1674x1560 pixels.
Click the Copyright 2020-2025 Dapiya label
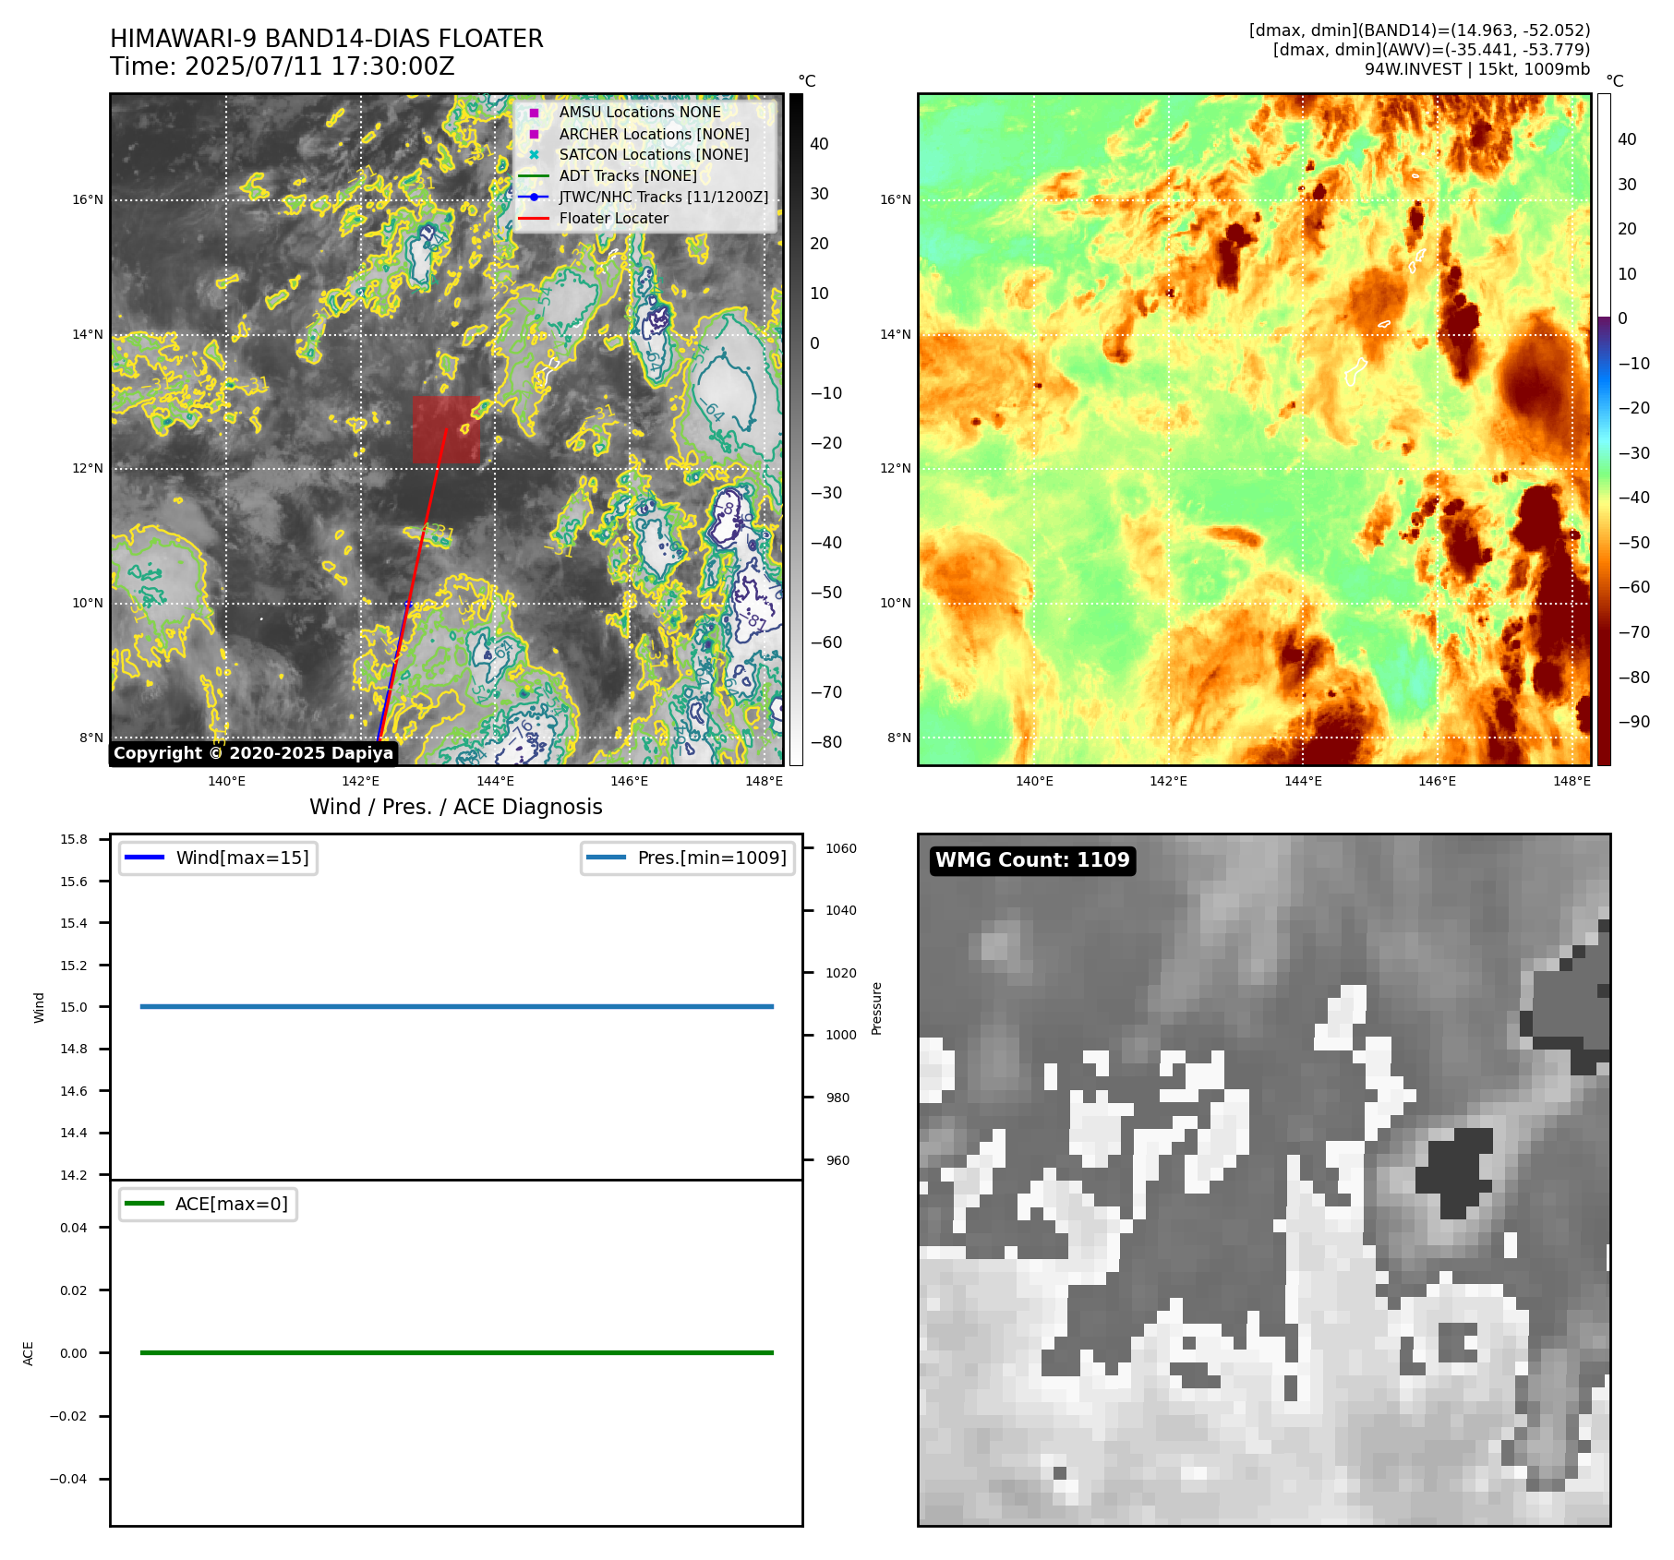pyautogui.click(x=254, y=753)
